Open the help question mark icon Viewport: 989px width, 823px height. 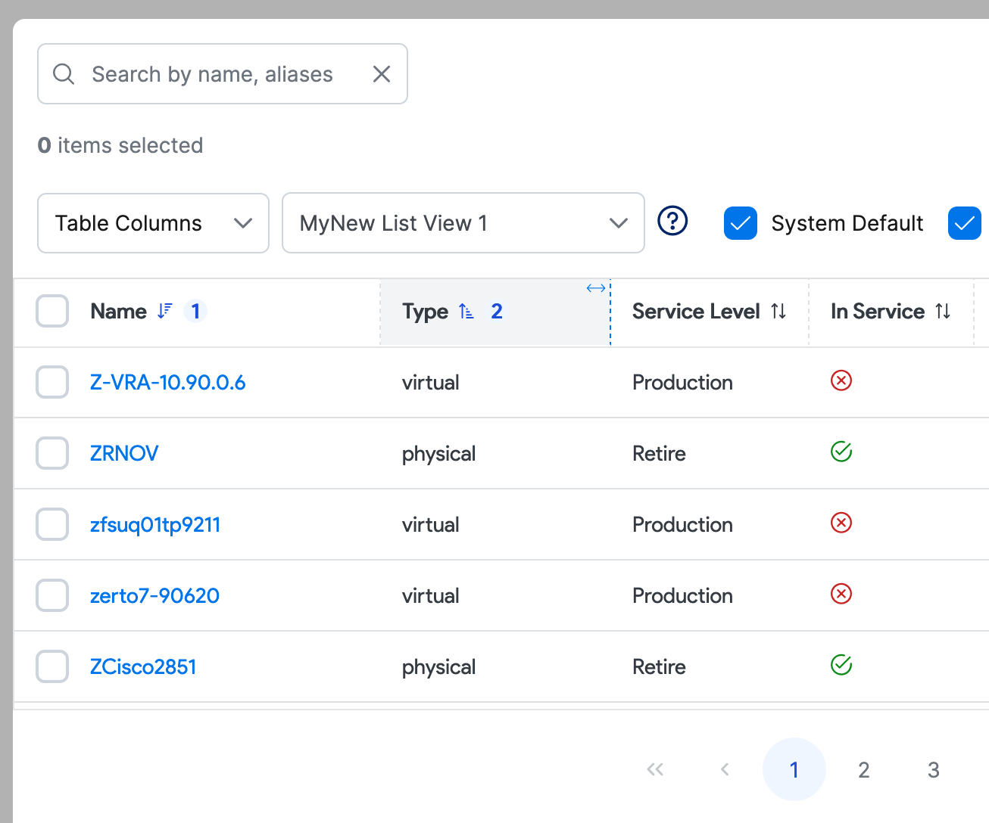(x=672, y=222)
